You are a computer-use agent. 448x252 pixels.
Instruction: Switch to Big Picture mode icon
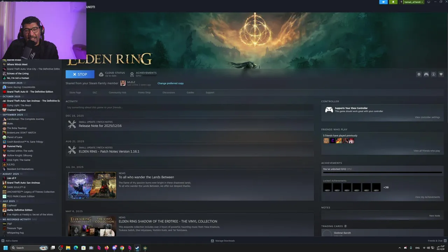coord(428,2)
